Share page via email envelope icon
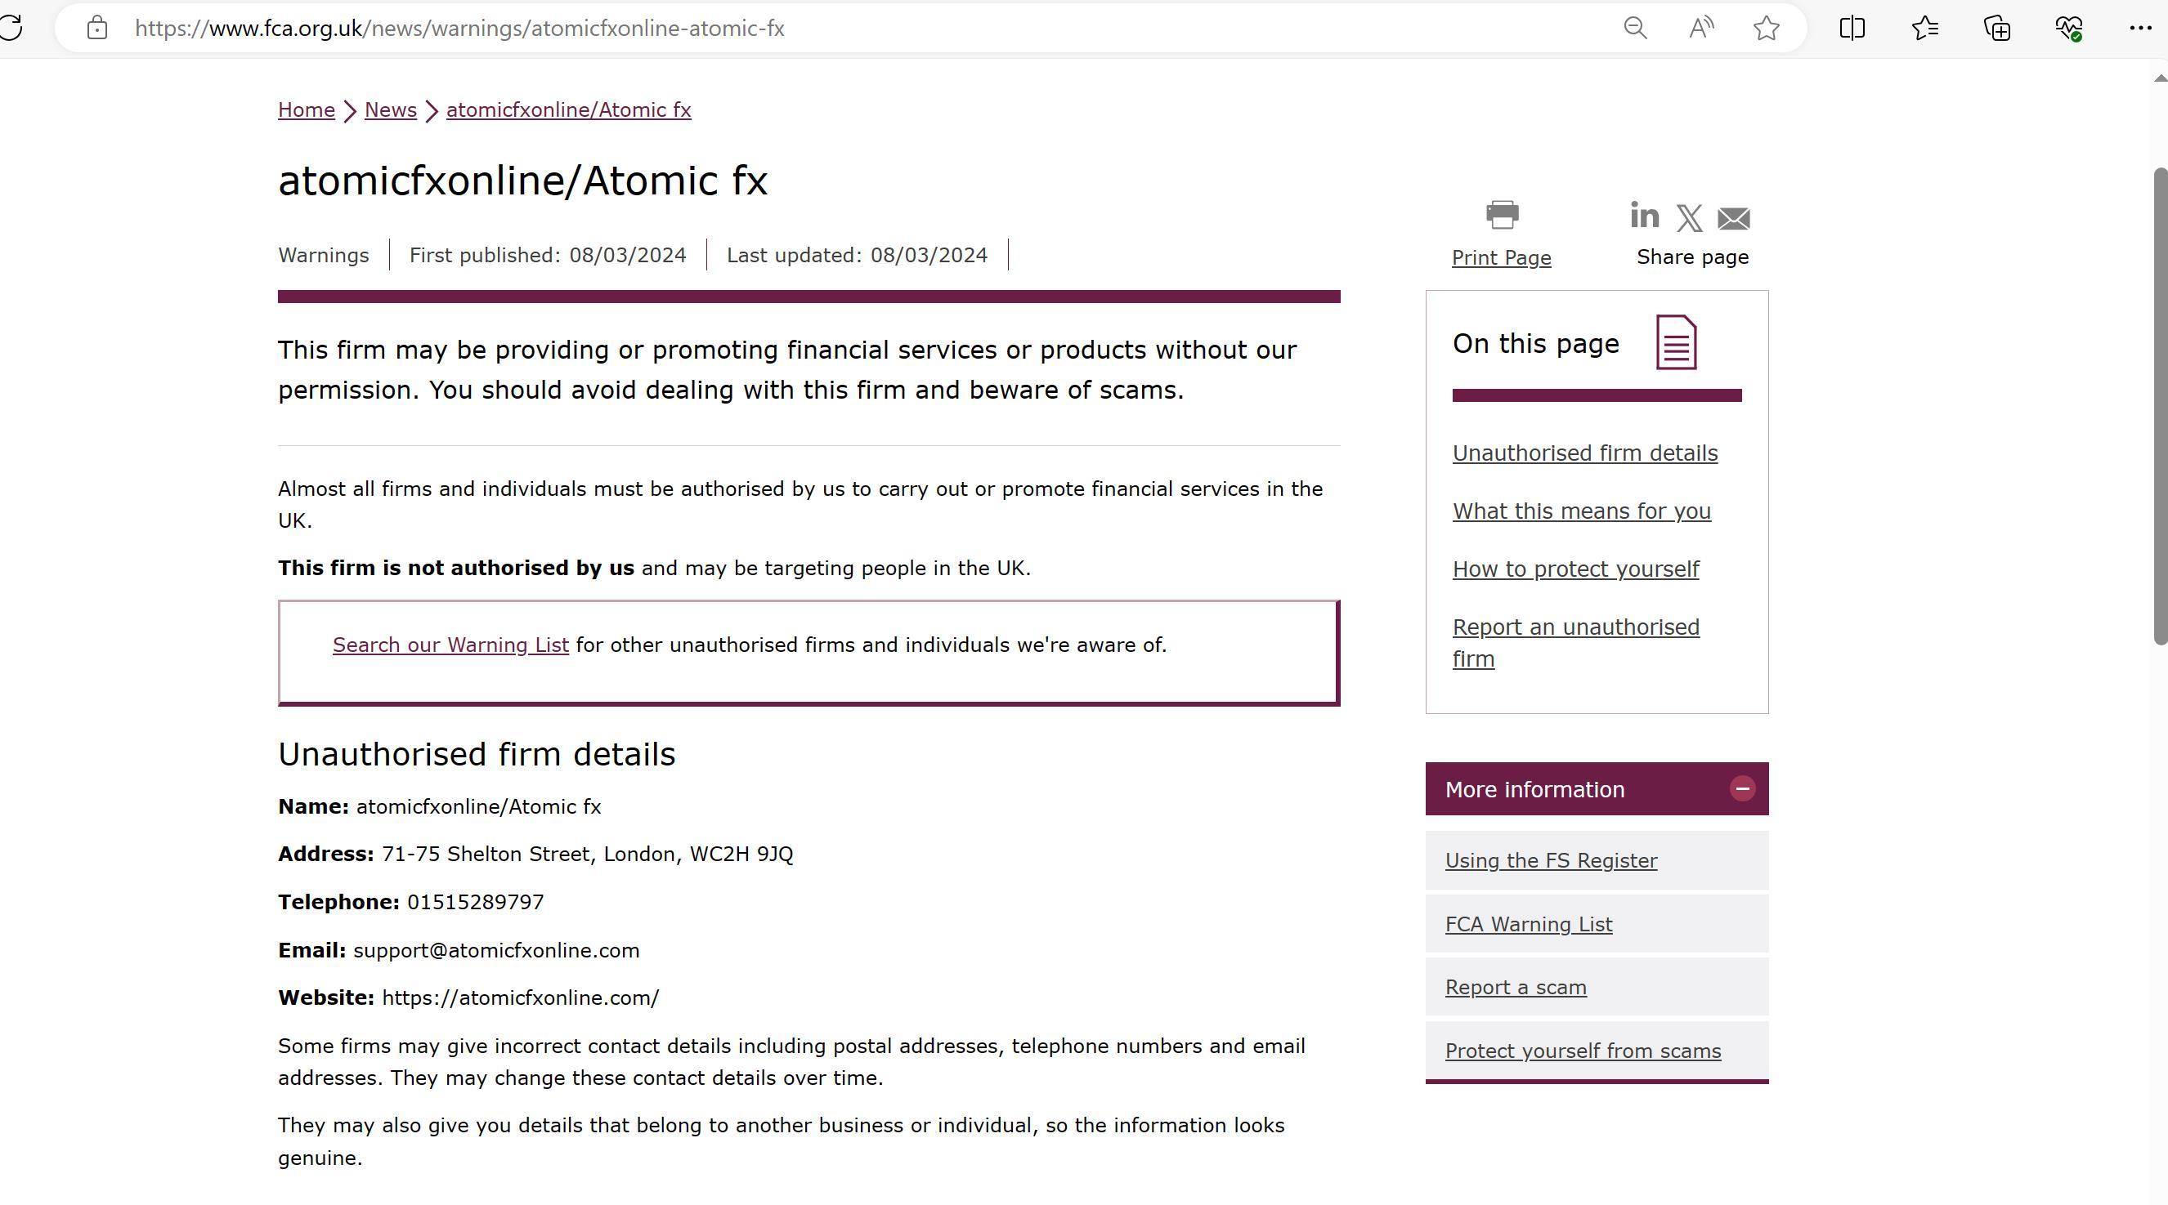 click(x=1733, y=218)
